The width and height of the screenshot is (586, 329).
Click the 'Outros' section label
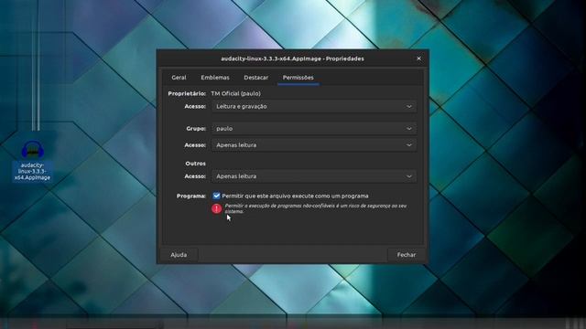[195, 164]
